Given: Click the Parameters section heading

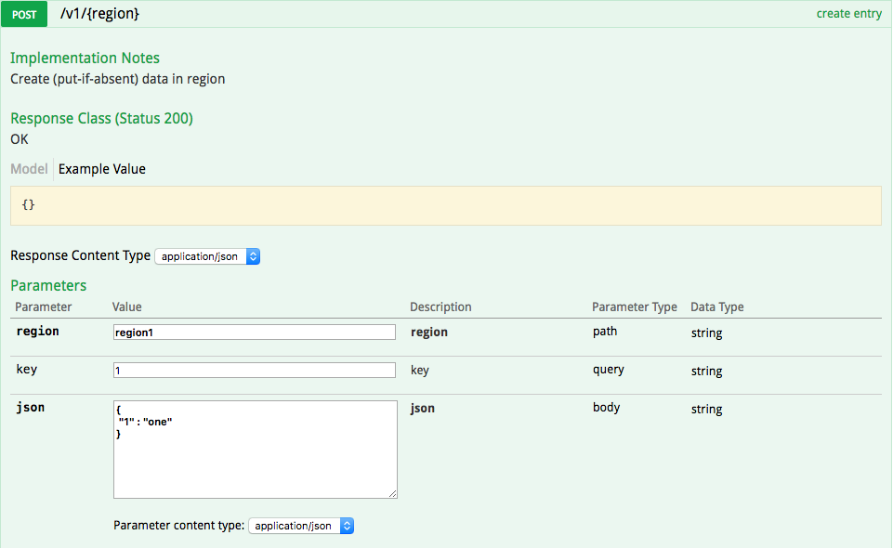Looking at the screenshot, I should [x=48, y=286].
